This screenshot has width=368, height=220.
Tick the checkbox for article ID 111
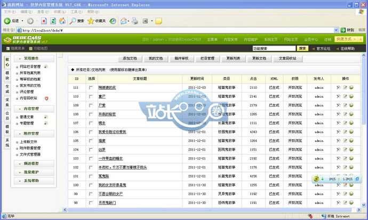pyautogui.click(x=91, y=88)
